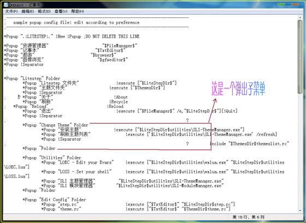Click the 'sample popup config file' comment line

click(x=76, y=22)
